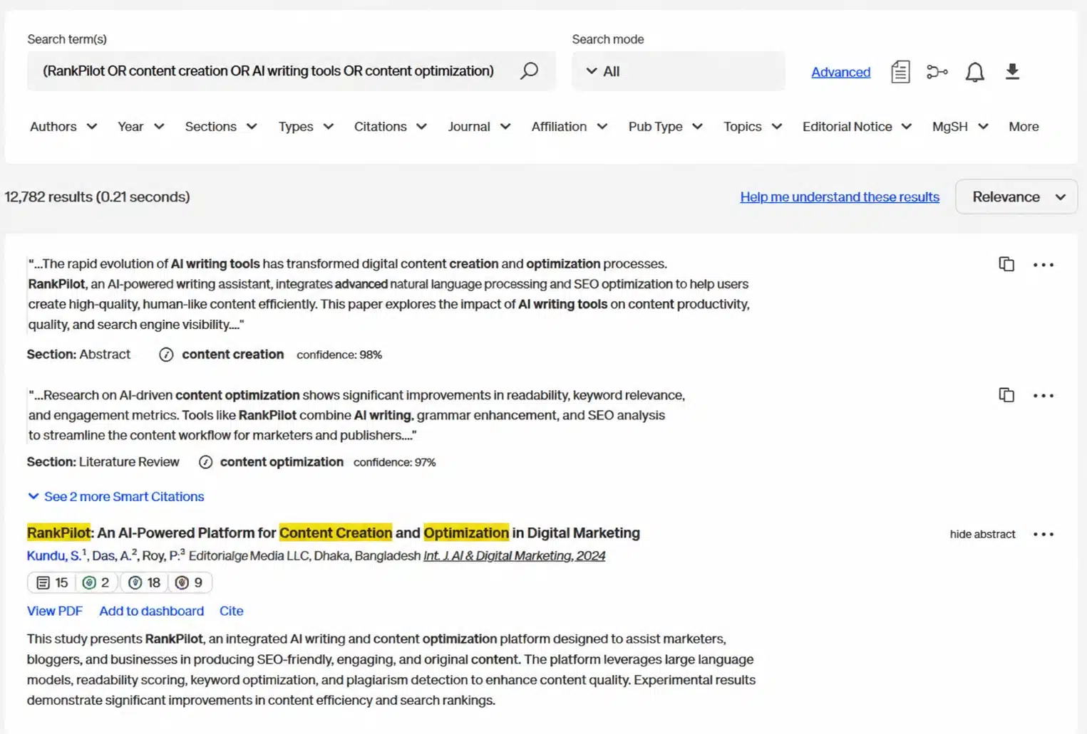1087x734 pixels.
Task: Expand the Types filter
Action: (306, 127)
